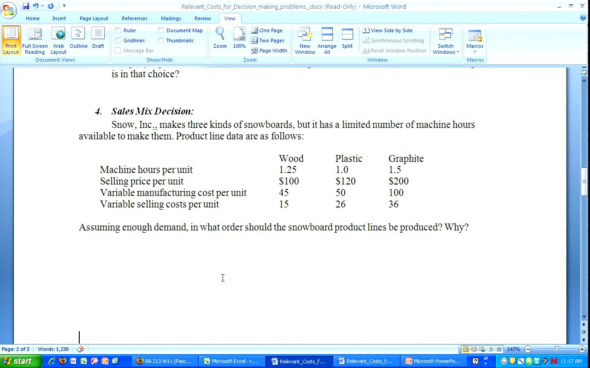Expand the Switch Windows dropdown
The height and width of the screenshot is (368, 590).
click(x=446, y=41)
